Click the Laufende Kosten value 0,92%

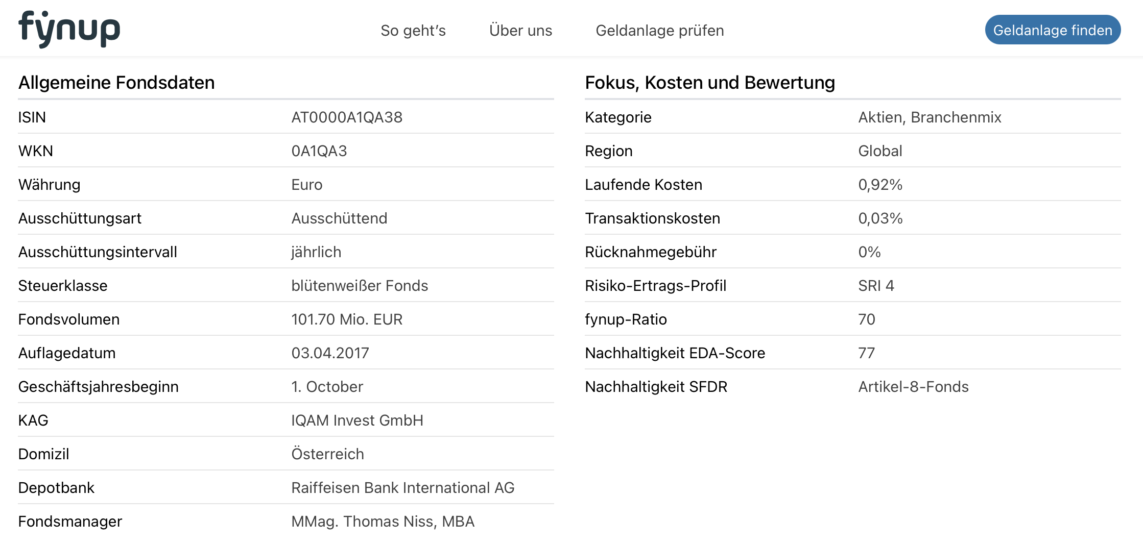point(880,185)
